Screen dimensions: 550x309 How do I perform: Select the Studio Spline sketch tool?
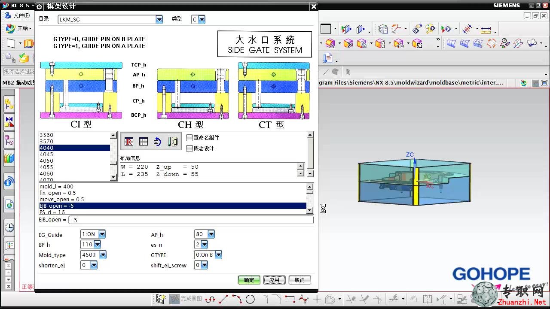(x=303, y=299)
